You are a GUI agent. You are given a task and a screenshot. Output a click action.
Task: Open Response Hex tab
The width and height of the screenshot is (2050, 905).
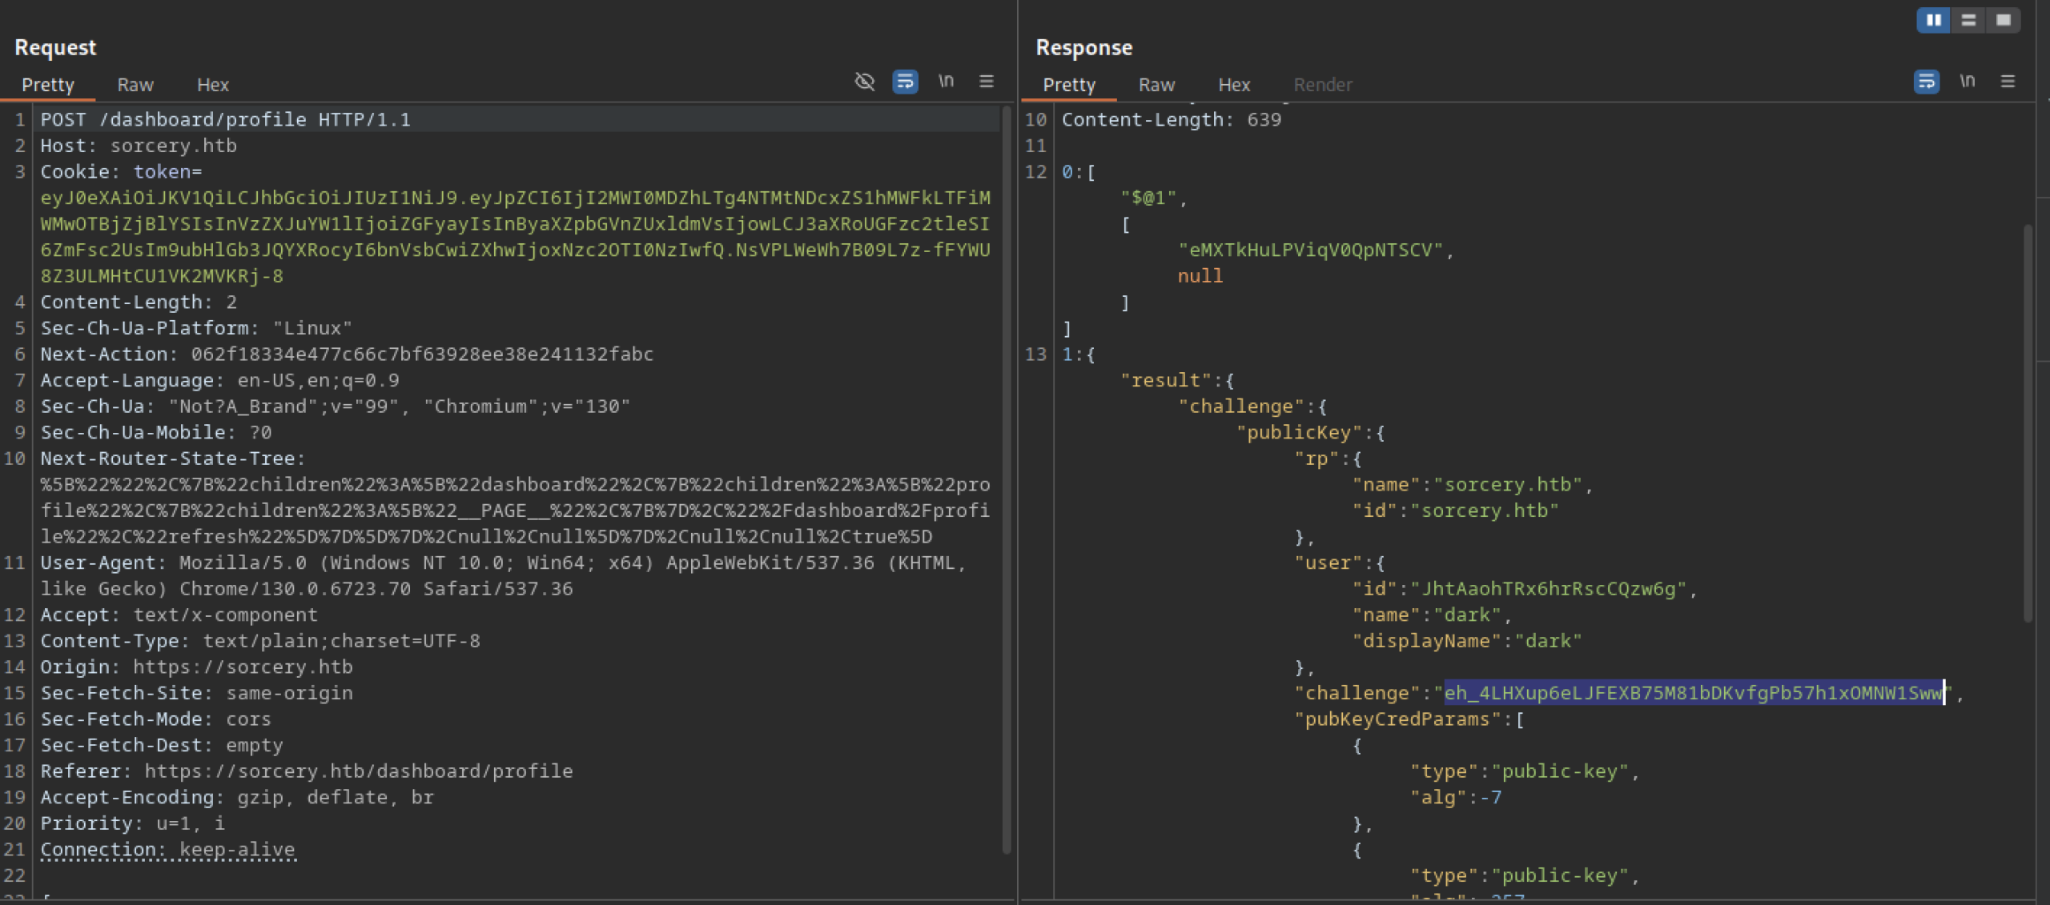tap(1233, 85)
